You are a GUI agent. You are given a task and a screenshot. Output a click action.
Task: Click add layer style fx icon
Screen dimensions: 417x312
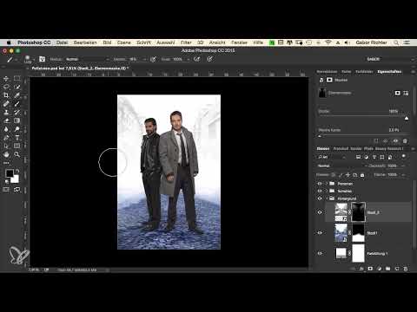361,269
